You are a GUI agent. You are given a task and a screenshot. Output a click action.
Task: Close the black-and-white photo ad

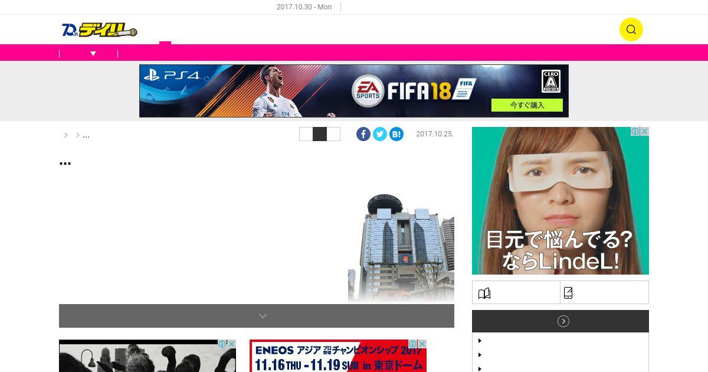coord(232,344)
